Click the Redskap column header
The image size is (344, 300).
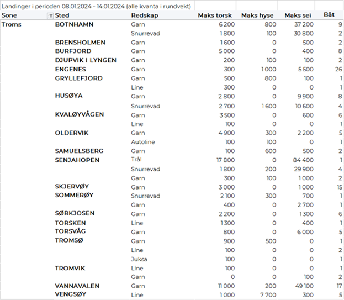point(143,16)
